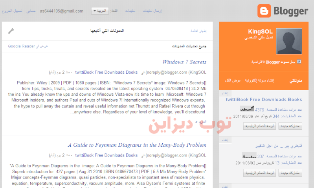Image resolution: width=314 pixels, height=188 pixels.
Task: Click the 344 posts count link
Action: pyautogui.click(x=276, y=116)
